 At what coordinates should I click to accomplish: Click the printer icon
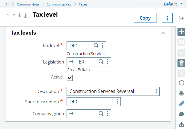182,93
